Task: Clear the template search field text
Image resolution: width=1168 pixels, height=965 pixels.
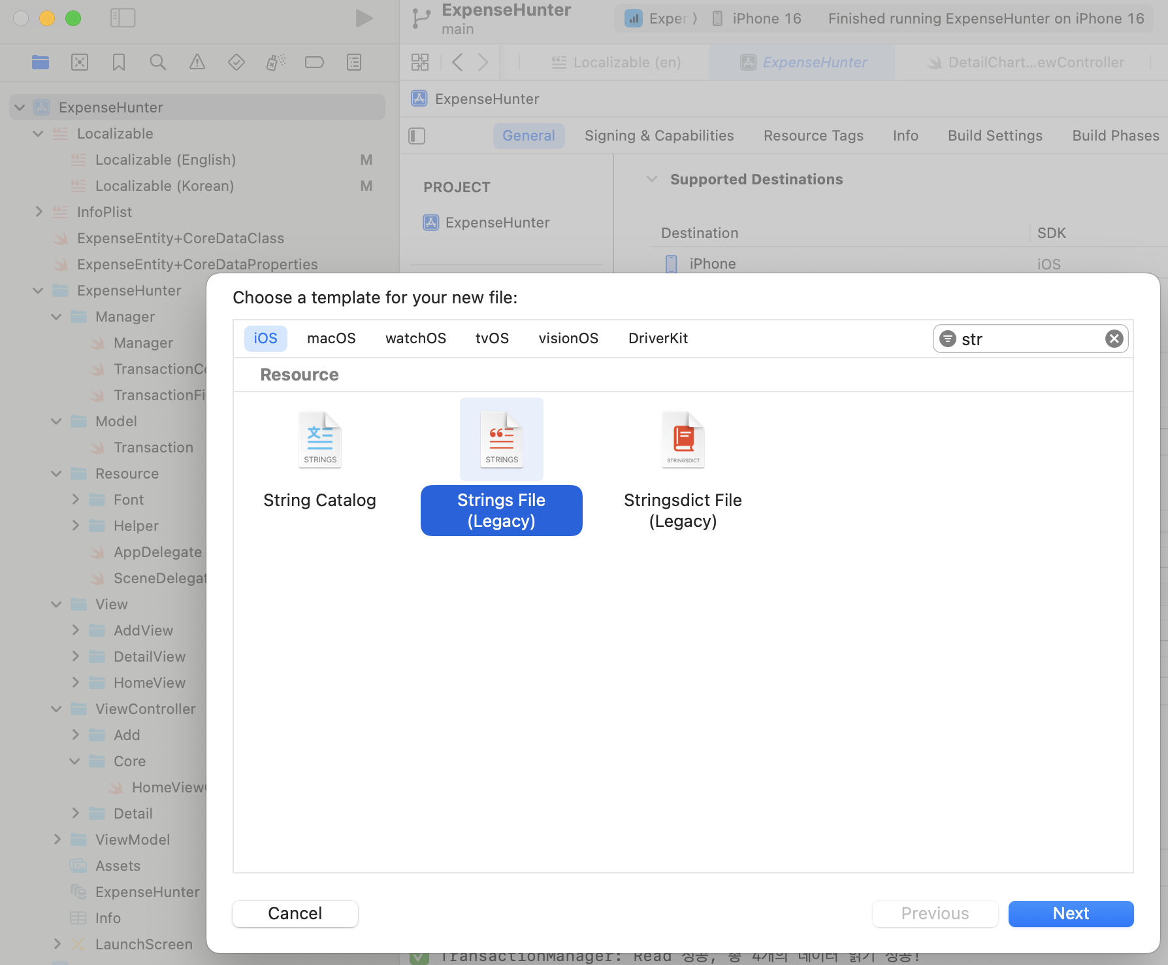Action: (x=1114, y=339)
